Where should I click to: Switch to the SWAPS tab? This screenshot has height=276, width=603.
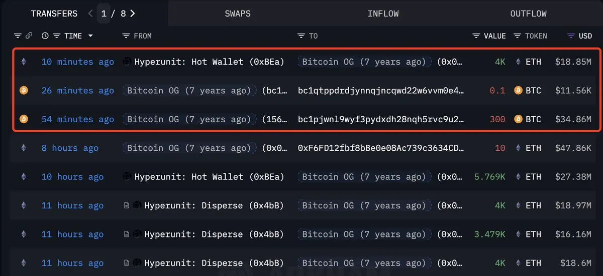pyautogui.click(x=238, y=14)
